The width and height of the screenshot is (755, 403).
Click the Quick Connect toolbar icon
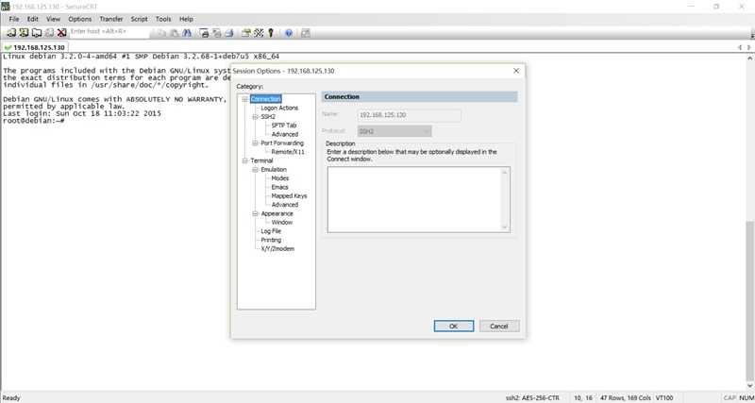click(24, 33)
